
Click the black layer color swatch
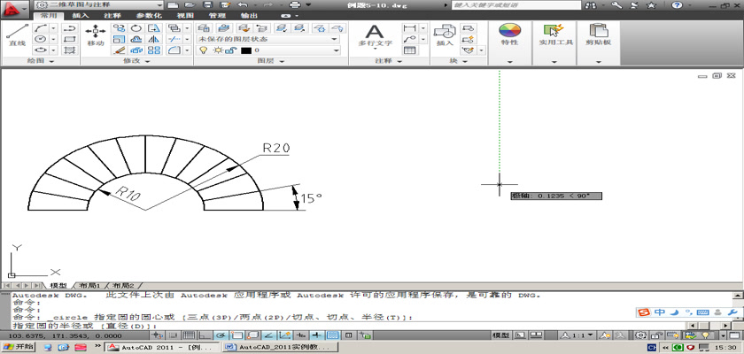246,50
